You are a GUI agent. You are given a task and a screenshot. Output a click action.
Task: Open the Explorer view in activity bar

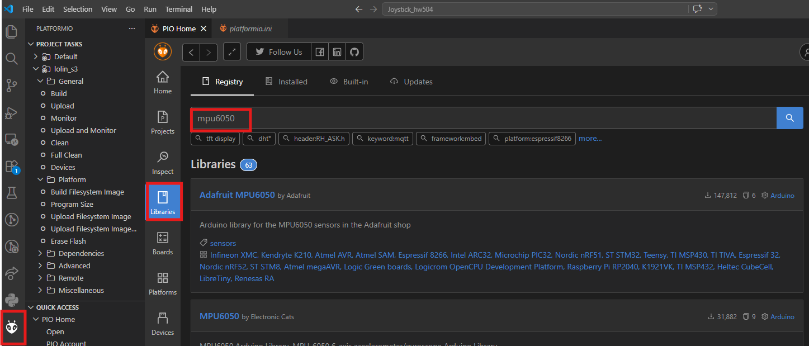point(12,32)
